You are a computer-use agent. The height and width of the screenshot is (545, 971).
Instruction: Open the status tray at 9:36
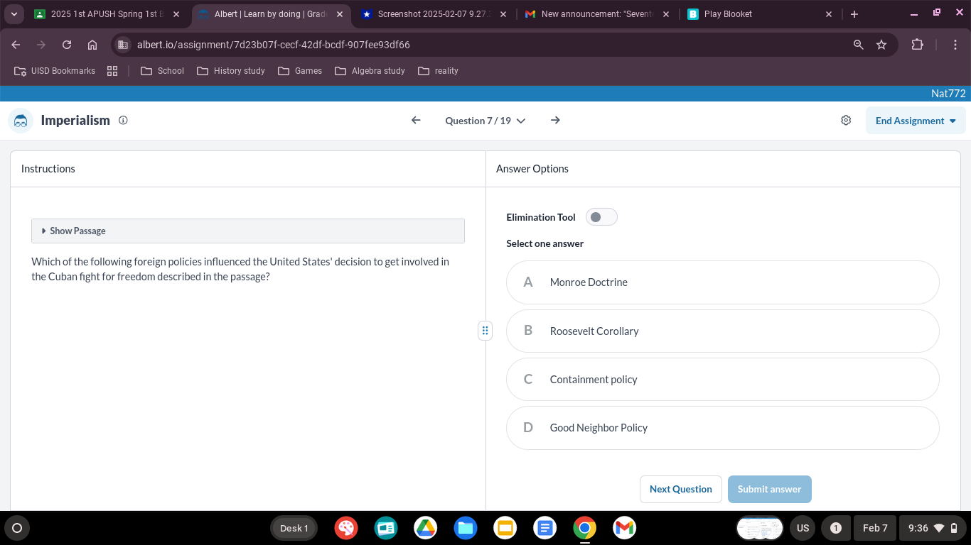pyautogui.click(x=932, y=528)
